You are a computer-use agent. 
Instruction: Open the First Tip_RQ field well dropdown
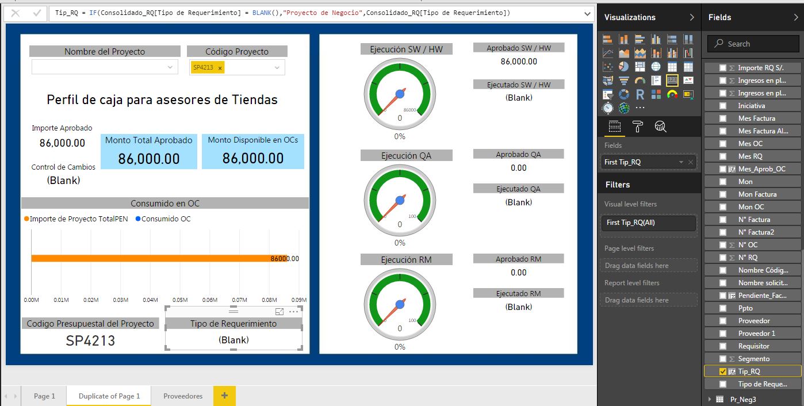[x=682, y=162]
